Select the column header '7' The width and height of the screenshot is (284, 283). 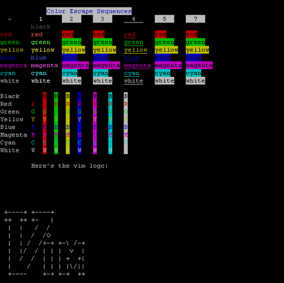[x=195, y=19]
